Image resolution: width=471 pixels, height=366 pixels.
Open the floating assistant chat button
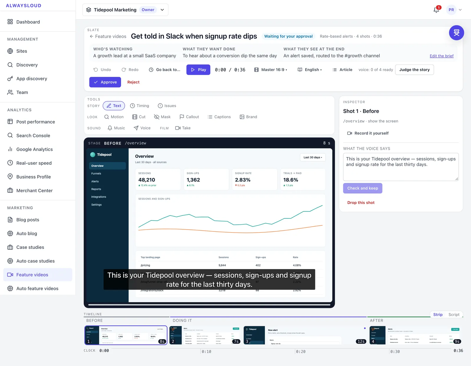coord(456,33)
